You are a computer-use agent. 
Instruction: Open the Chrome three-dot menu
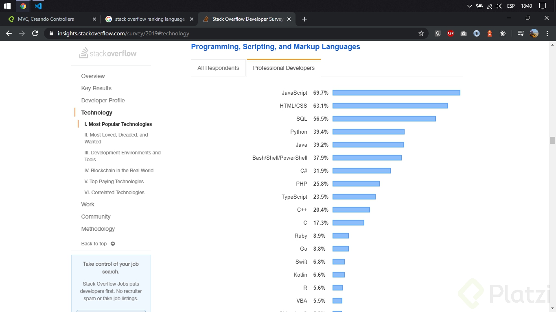(547, 33)
